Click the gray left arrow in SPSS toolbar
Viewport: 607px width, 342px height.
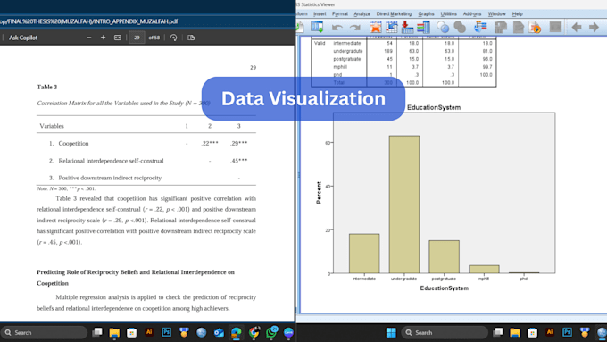point(577,27)
